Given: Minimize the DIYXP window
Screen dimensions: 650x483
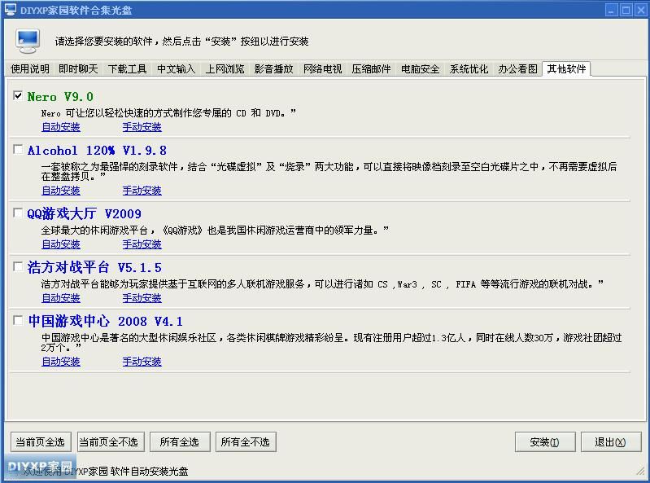Looking at the screenshot, I should tap(612, 10).
